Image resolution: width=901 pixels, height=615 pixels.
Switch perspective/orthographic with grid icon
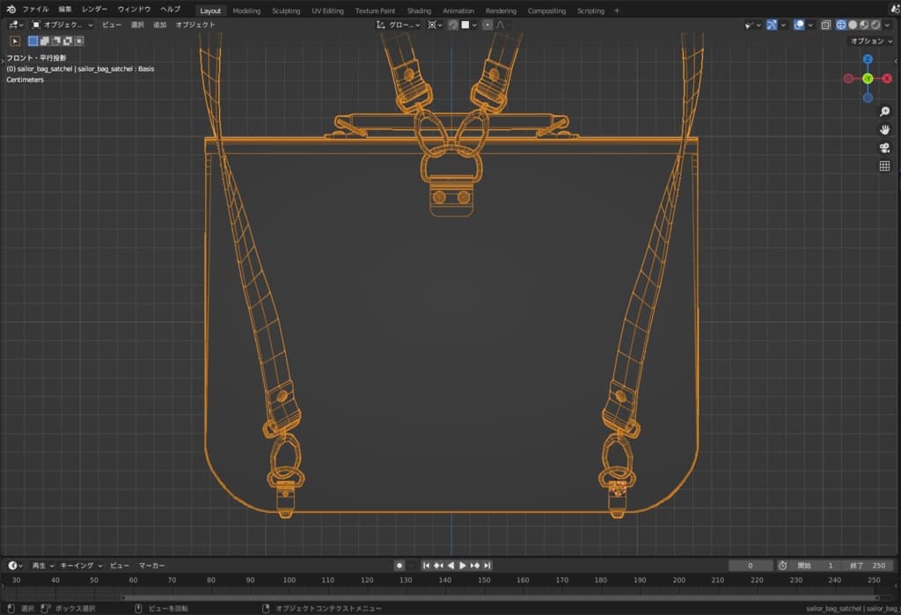[x=884, y=166]
